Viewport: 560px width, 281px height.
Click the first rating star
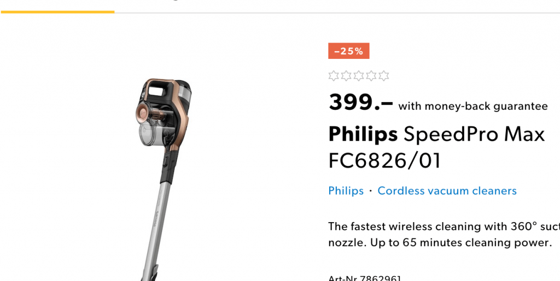[x=334, y=76]
